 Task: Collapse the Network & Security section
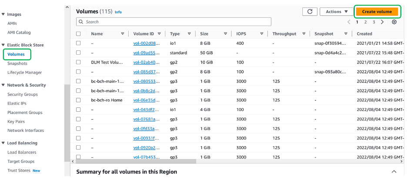coord(3,85)
